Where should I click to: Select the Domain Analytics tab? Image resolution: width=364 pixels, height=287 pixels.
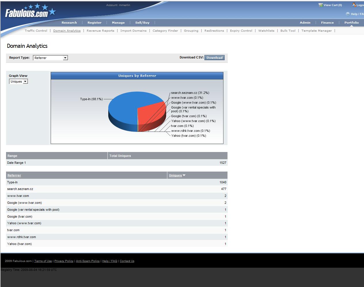point(67,31)
